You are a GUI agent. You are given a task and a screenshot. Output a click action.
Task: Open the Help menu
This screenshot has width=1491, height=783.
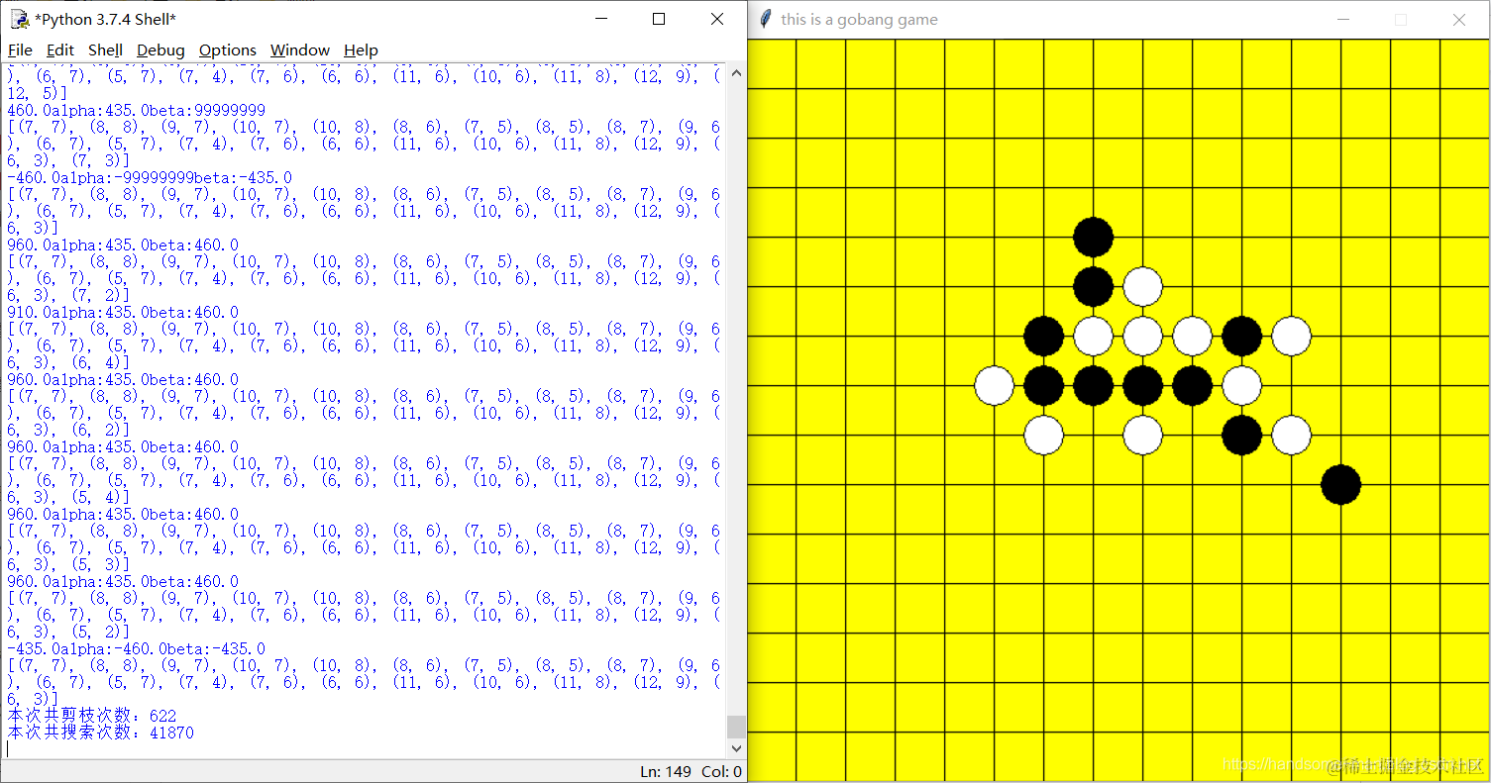point(361,49)
